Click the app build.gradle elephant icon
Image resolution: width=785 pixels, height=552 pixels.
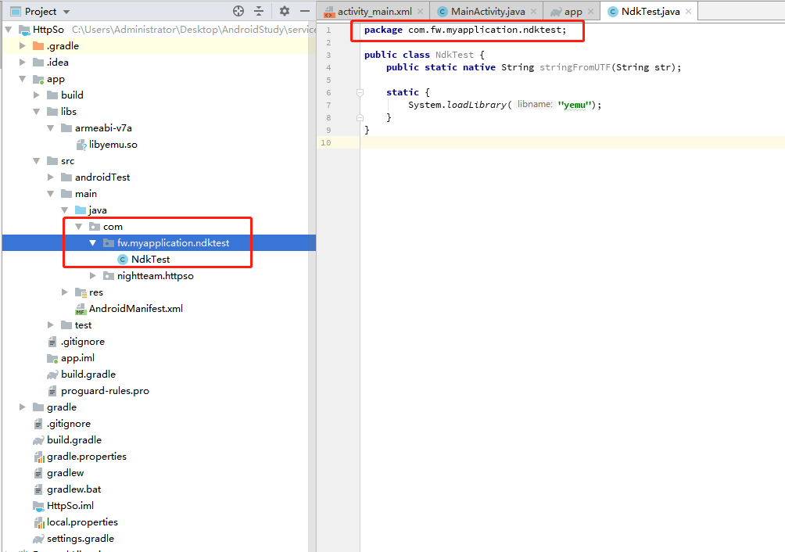(x=52, y=375)
